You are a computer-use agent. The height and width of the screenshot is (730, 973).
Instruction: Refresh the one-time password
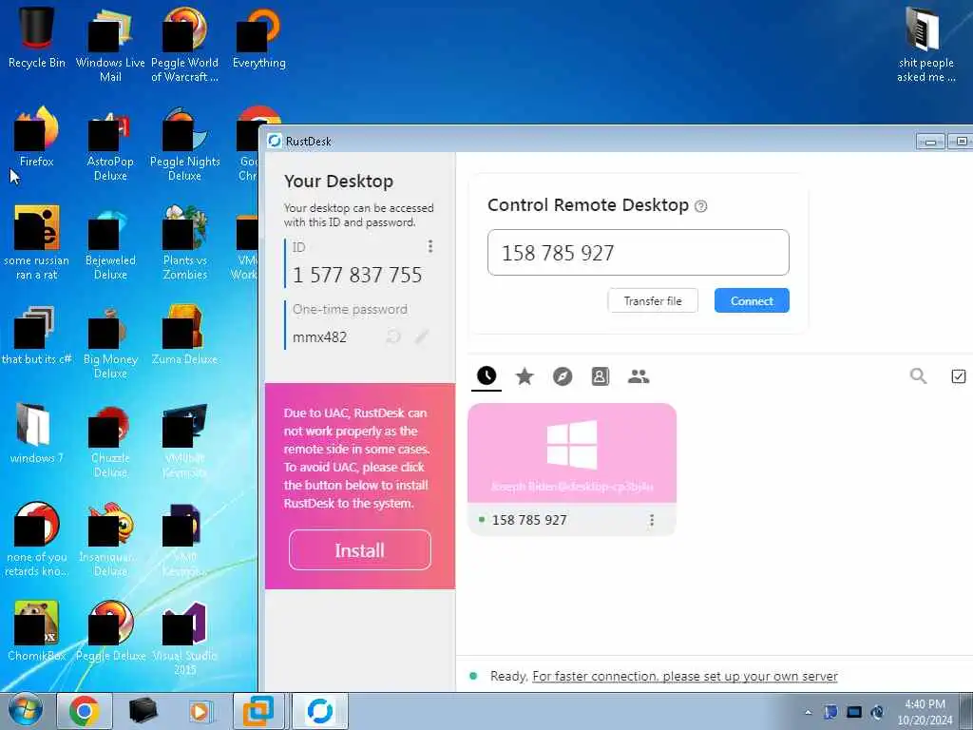coord(393,336)
